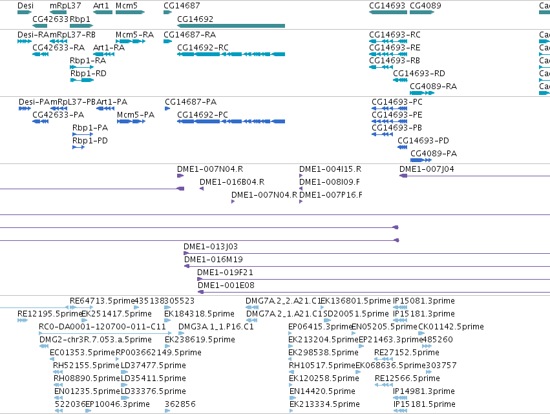Viewport: 550px width, 414px height.
Task: Select transcript CG14693-RD
Action: click(x=400, y=80)
